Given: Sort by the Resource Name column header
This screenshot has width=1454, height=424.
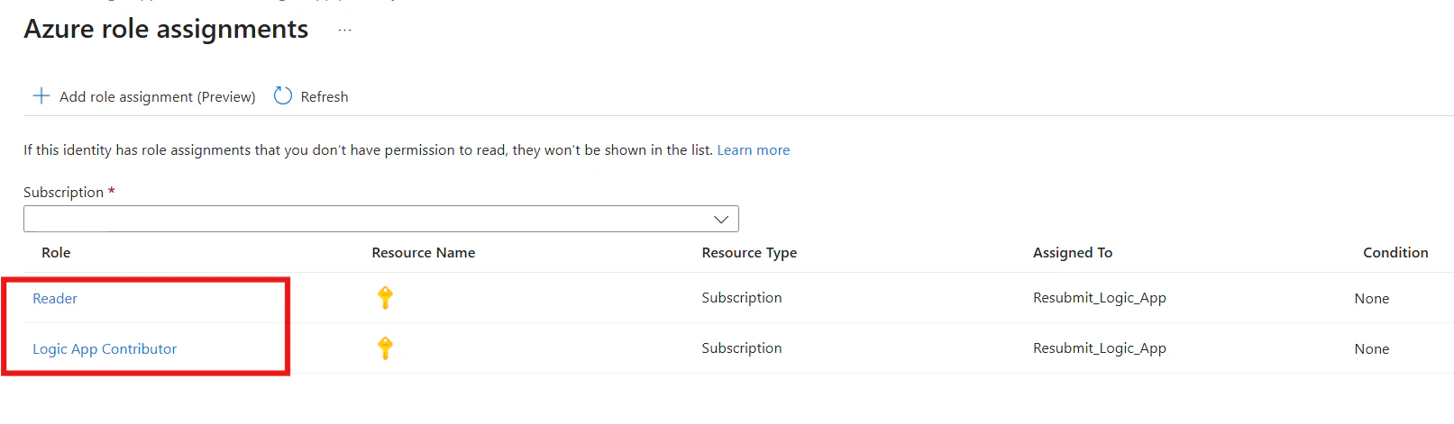Looking at the screenshot, I should (x=424, y=253).
